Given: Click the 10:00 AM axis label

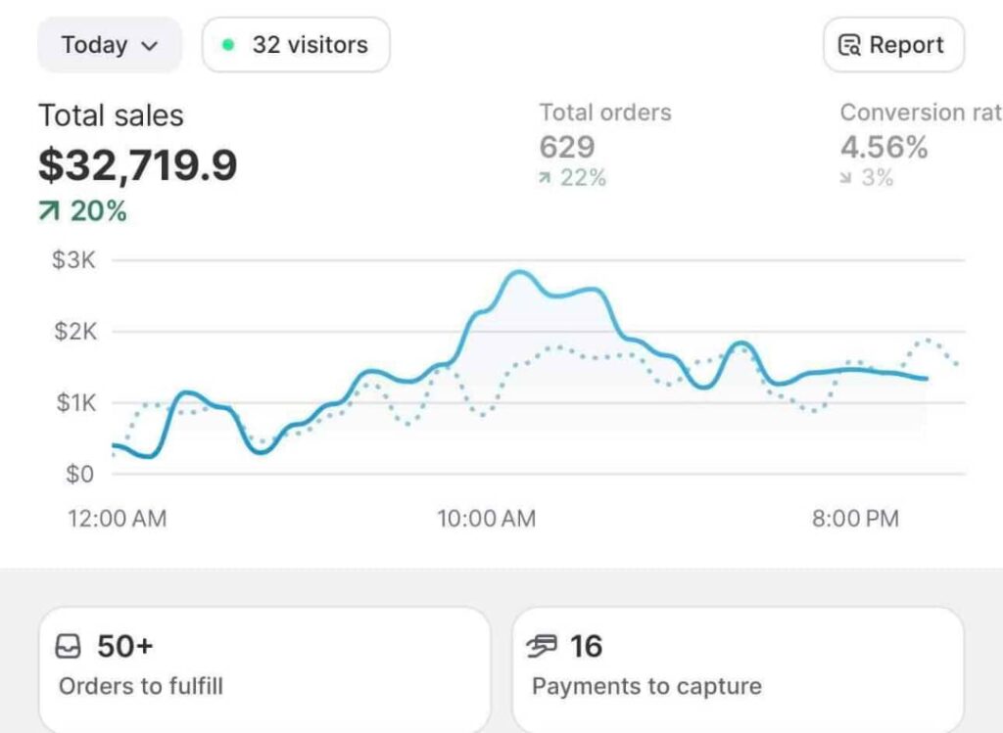Looking at the screenshot, I should tap(487, 519).
